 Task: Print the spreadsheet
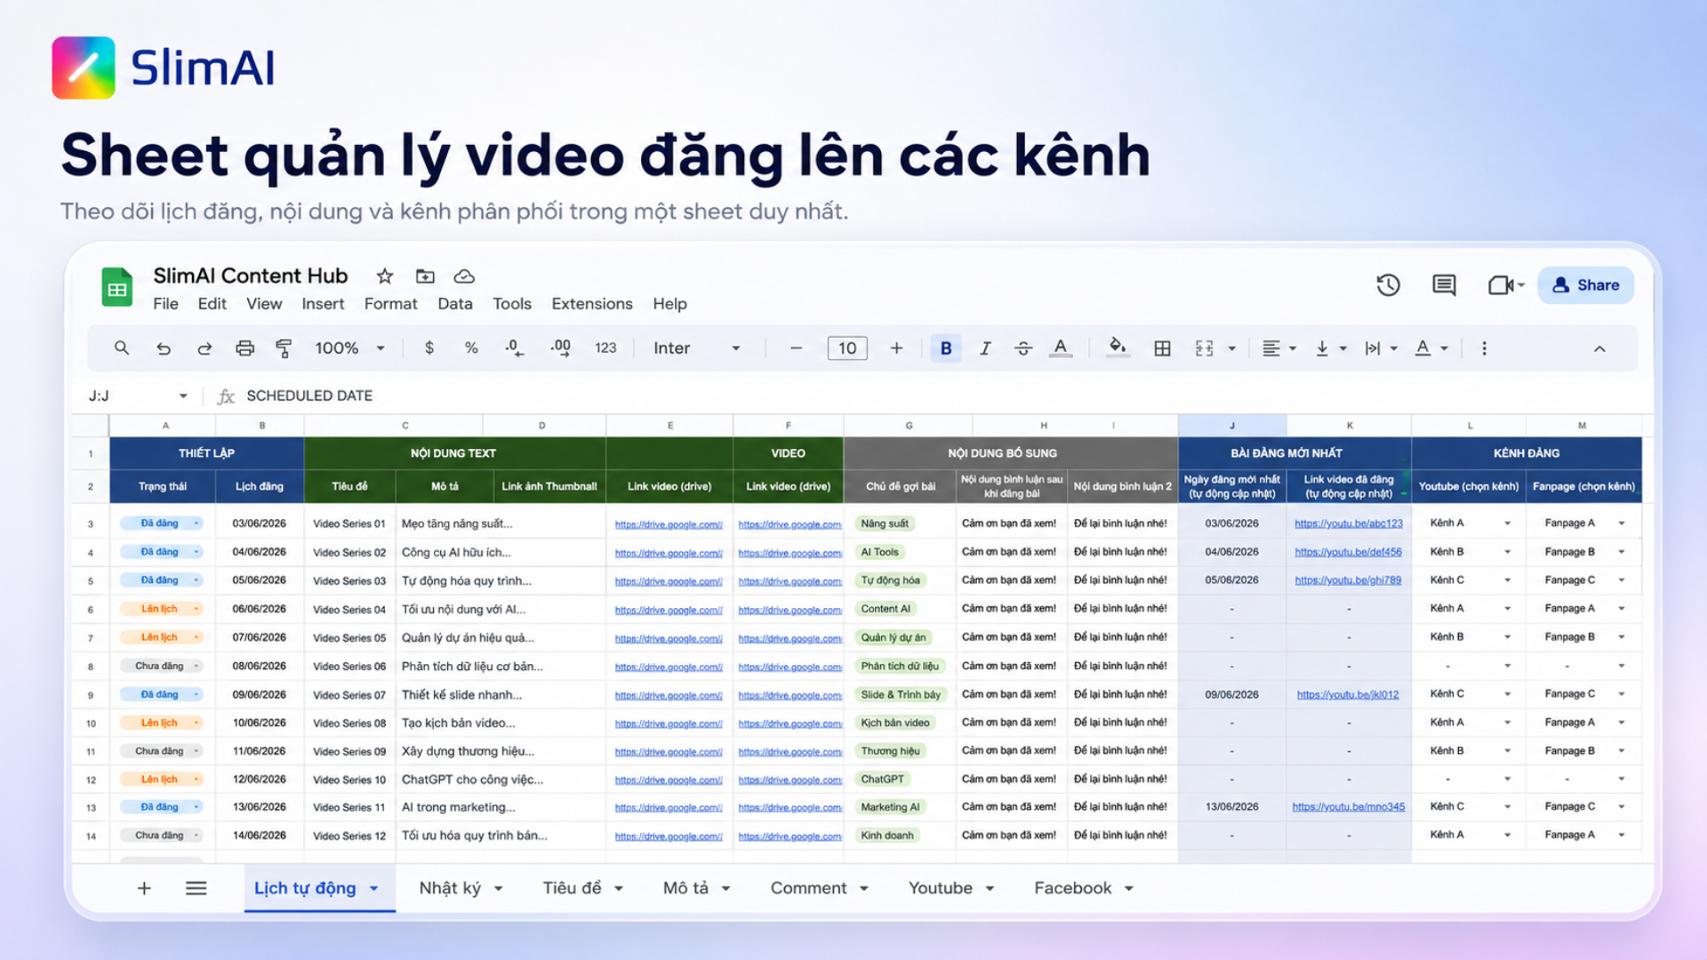click(x=244, y=348)
